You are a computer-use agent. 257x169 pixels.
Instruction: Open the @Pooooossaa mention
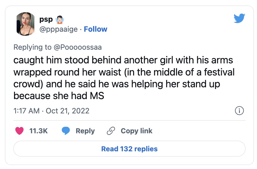tap(78, 47)
